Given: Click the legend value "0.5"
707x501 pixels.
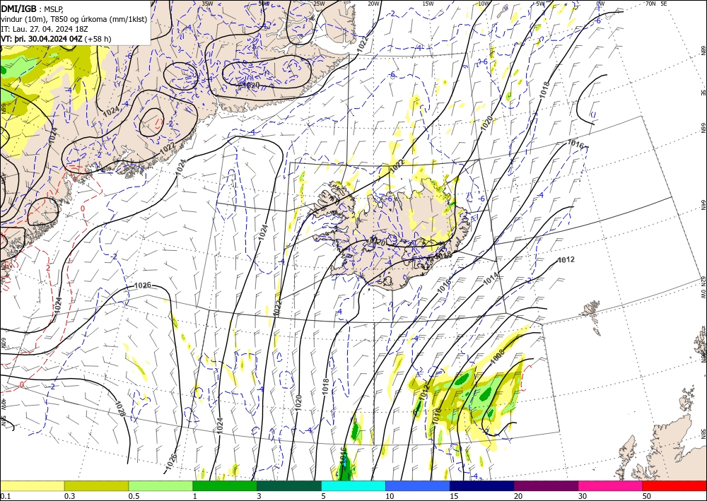Looking at the screenshot, I should 134,496.
